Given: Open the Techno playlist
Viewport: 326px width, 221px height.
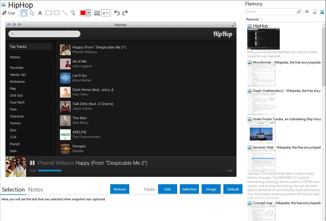Looking at the screenshot, I should point(16,123).
